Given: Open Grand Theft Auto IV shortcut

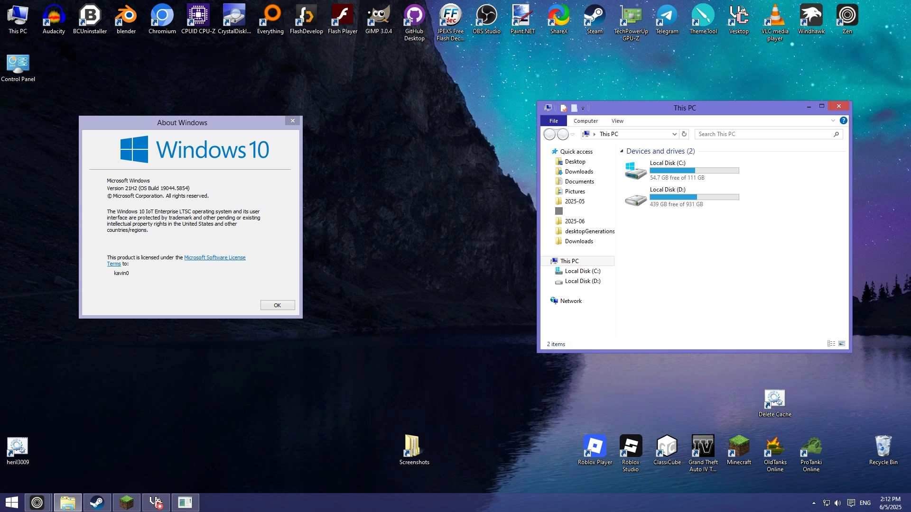Looking at the screenshot, I should [x=703, y=453].
